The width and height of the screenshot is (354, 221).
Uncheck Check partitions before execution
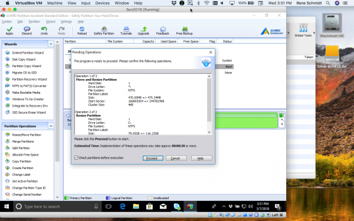coord(76,157)
